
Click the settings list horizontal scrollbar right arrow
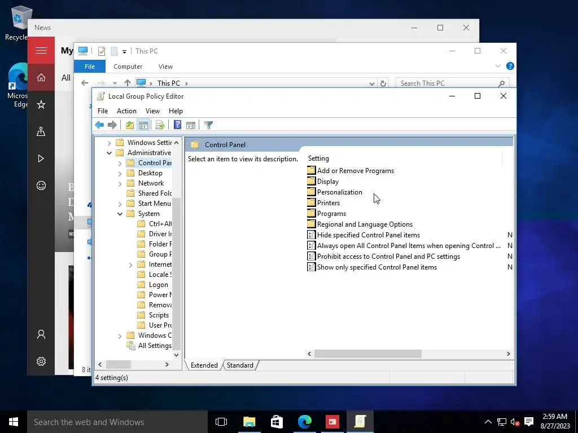coord(509,354)
